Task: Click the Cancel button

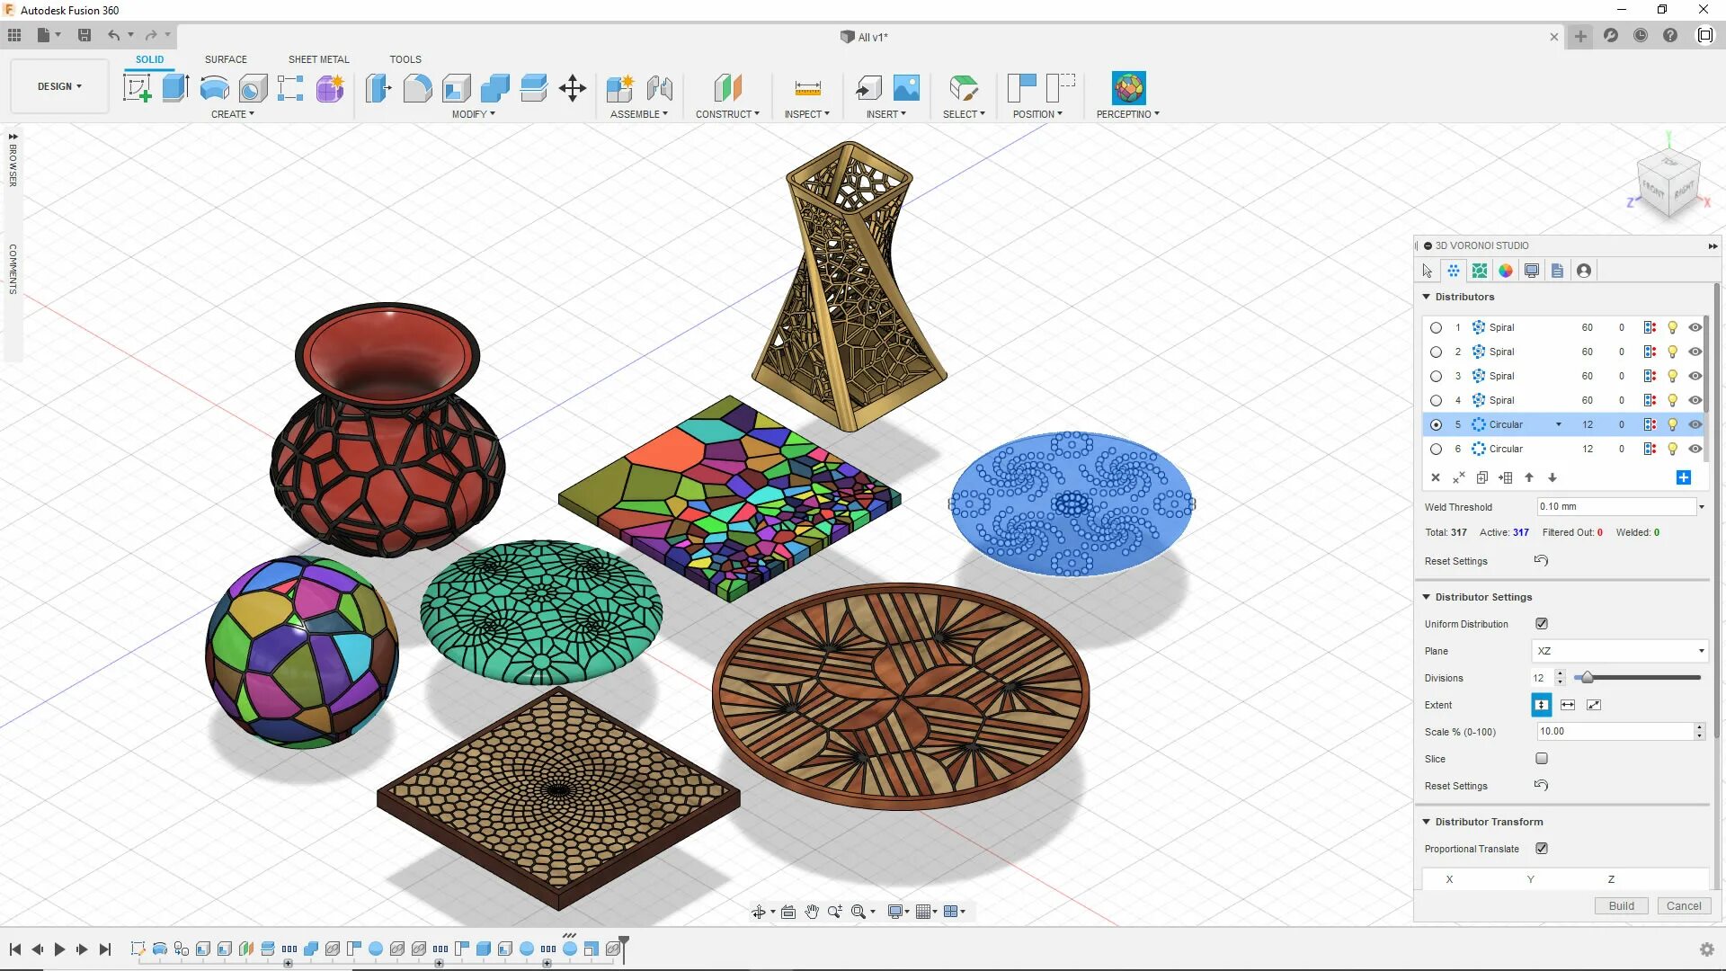Action: click(x=1683, y=905)
